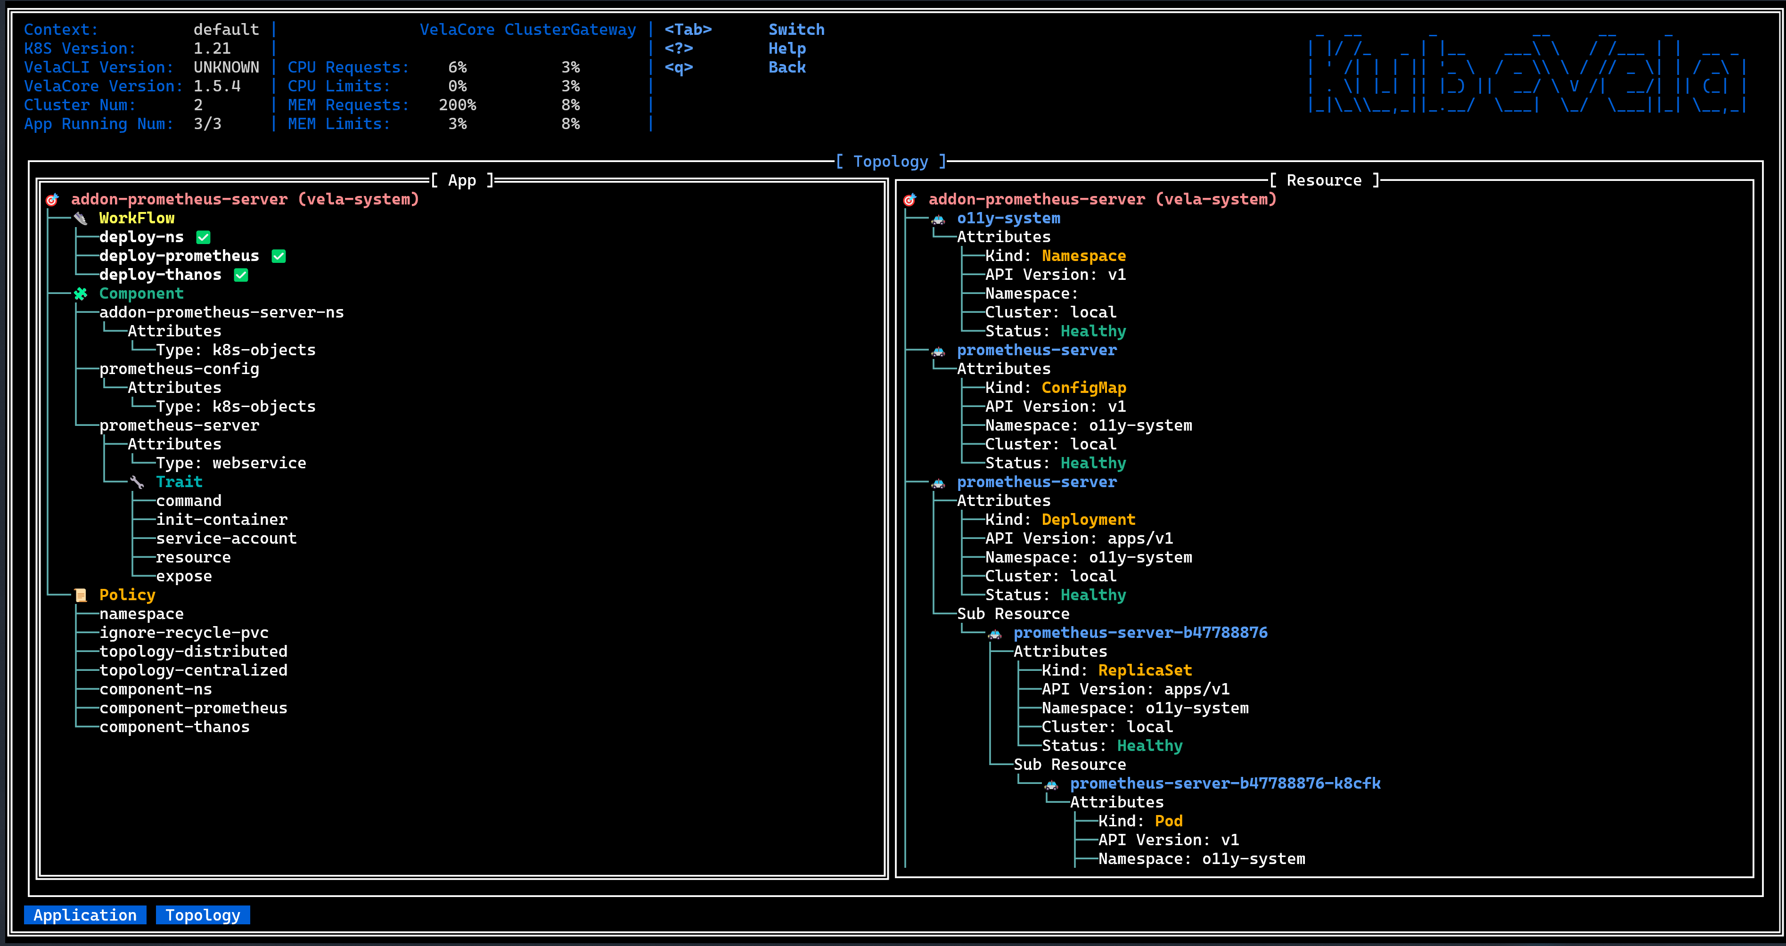
Task: Click the Switch menu hint
Action: click(796, 30)
